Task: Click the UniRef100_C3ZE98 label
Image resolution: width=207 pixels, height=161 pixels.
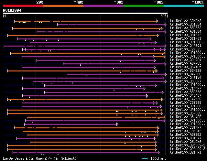Action: pos(186,103)
